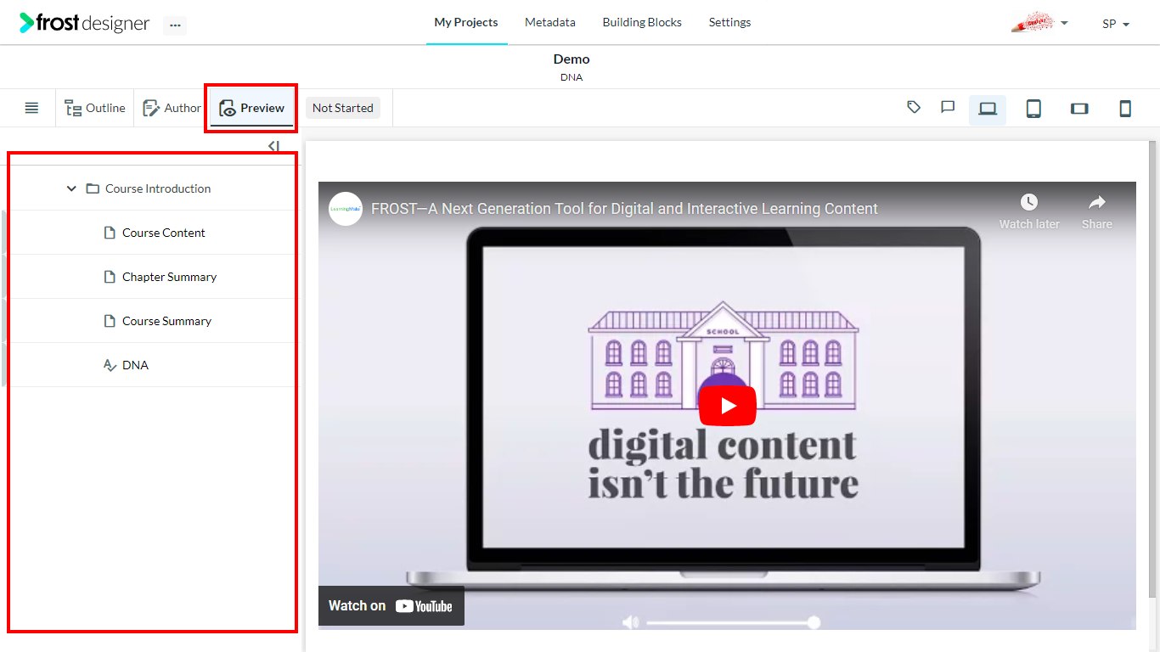Click the video title link
Screen dimensions: 1160x652
pyautogui.click(x=624, y=209)
